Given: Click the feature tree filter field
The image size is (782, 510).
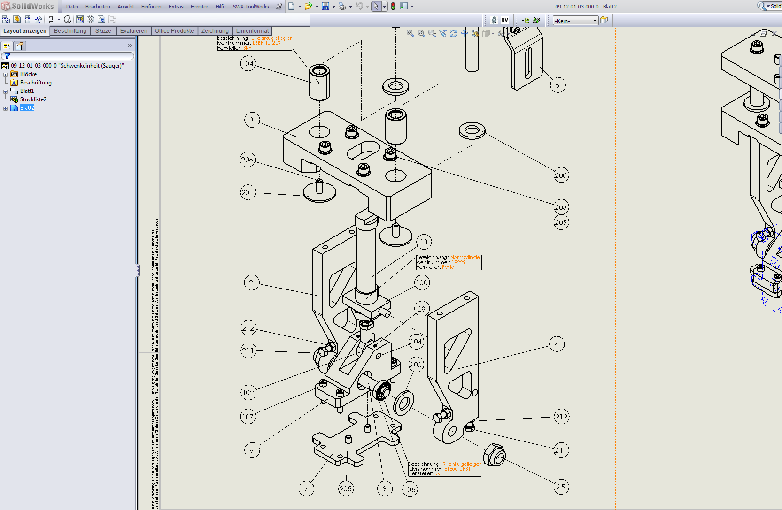Looking at the screenshot, I should point(70,56).
